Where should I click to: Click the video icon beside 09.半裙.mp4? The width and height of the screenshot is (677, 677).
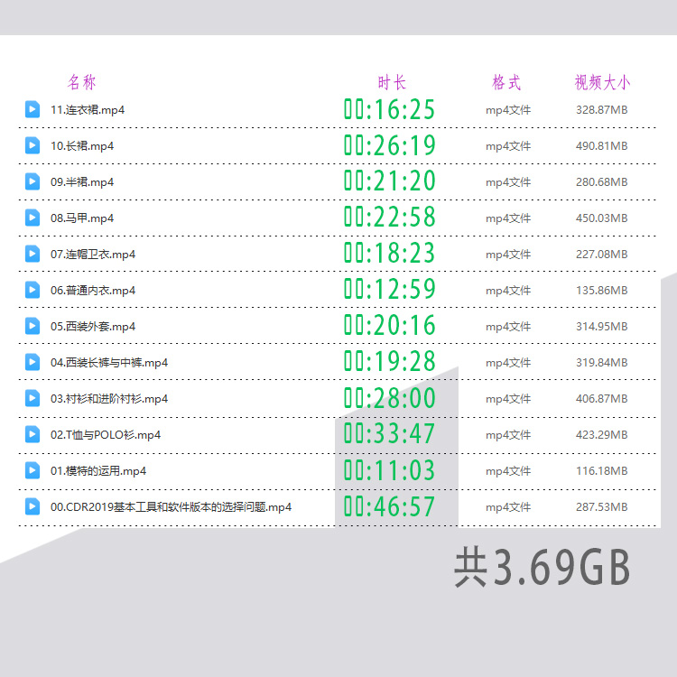coord(32,181)
